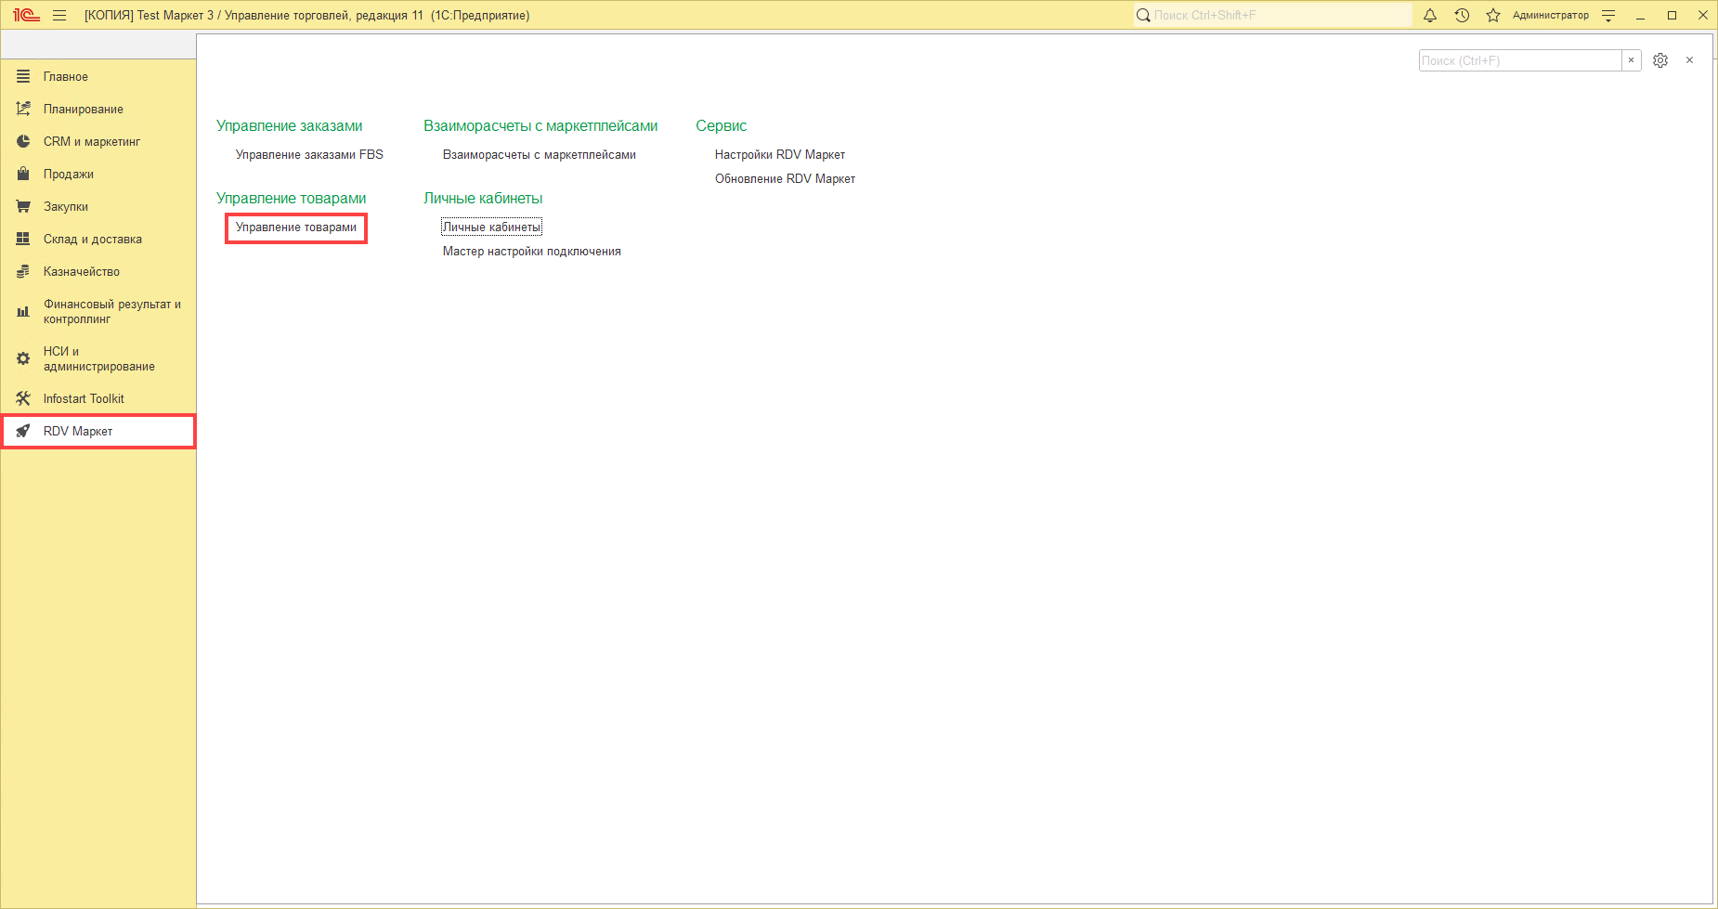Click the Главное list icon
The height and width of the screenshot is (909, 1718).
(x=23, y=76)
